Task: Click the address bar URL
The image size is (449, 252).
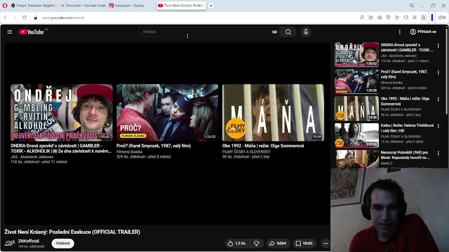Action: tap(63, 17)
